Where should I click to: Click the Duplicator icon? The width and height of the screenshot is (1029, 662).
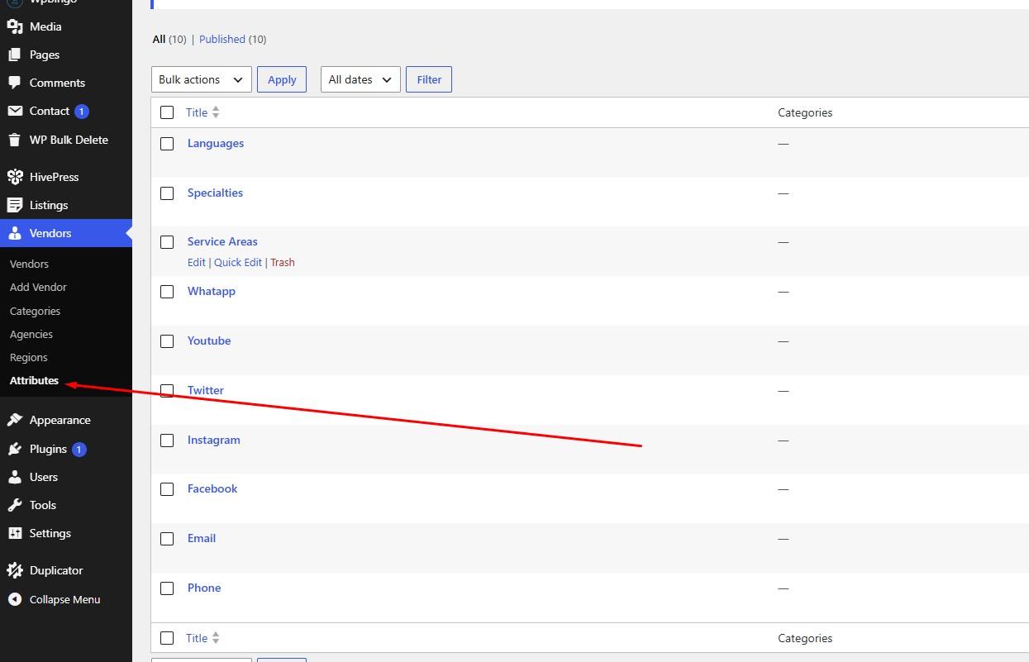(x=15, y=570)
